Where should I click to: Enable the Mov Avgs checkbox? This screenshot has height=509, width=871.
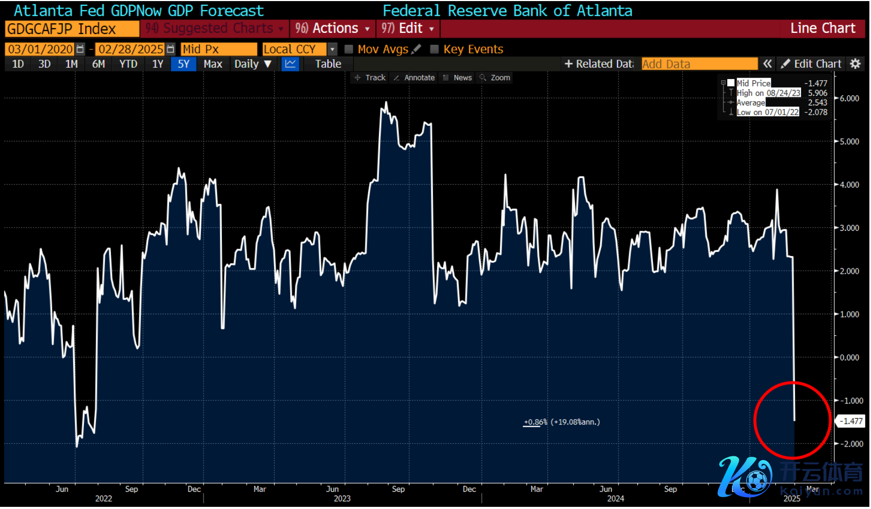(349, 50)
